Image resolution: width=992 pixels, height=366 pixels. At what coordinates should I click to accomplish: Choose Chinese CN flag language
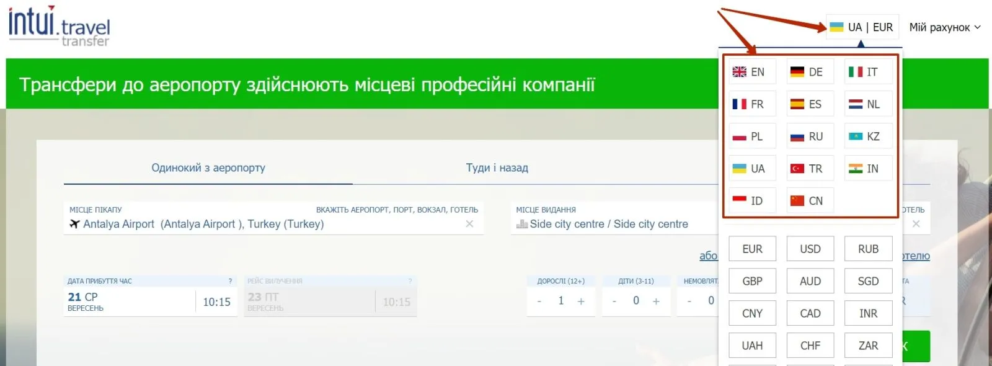[809, 201]
